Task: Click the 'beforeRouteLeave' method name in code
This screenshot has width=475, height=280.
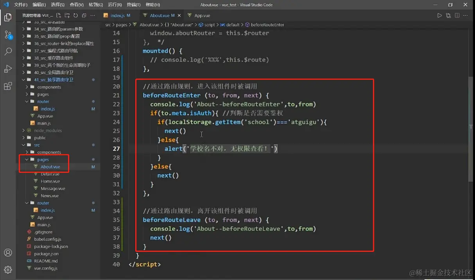Action: (x=172, y=220)
